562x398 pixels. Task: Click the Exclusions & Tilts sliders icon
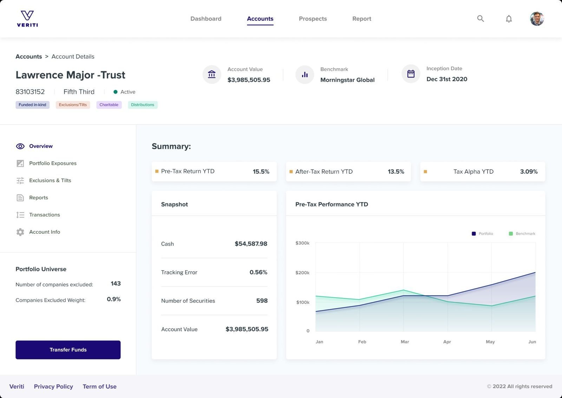point(20,180)
